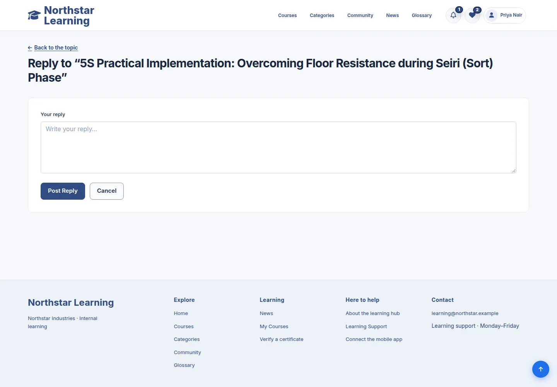The width and height of the screenshot is (557, 387).
Task: Click the back arrow beside Back to the topic
Action: (30, 48)
